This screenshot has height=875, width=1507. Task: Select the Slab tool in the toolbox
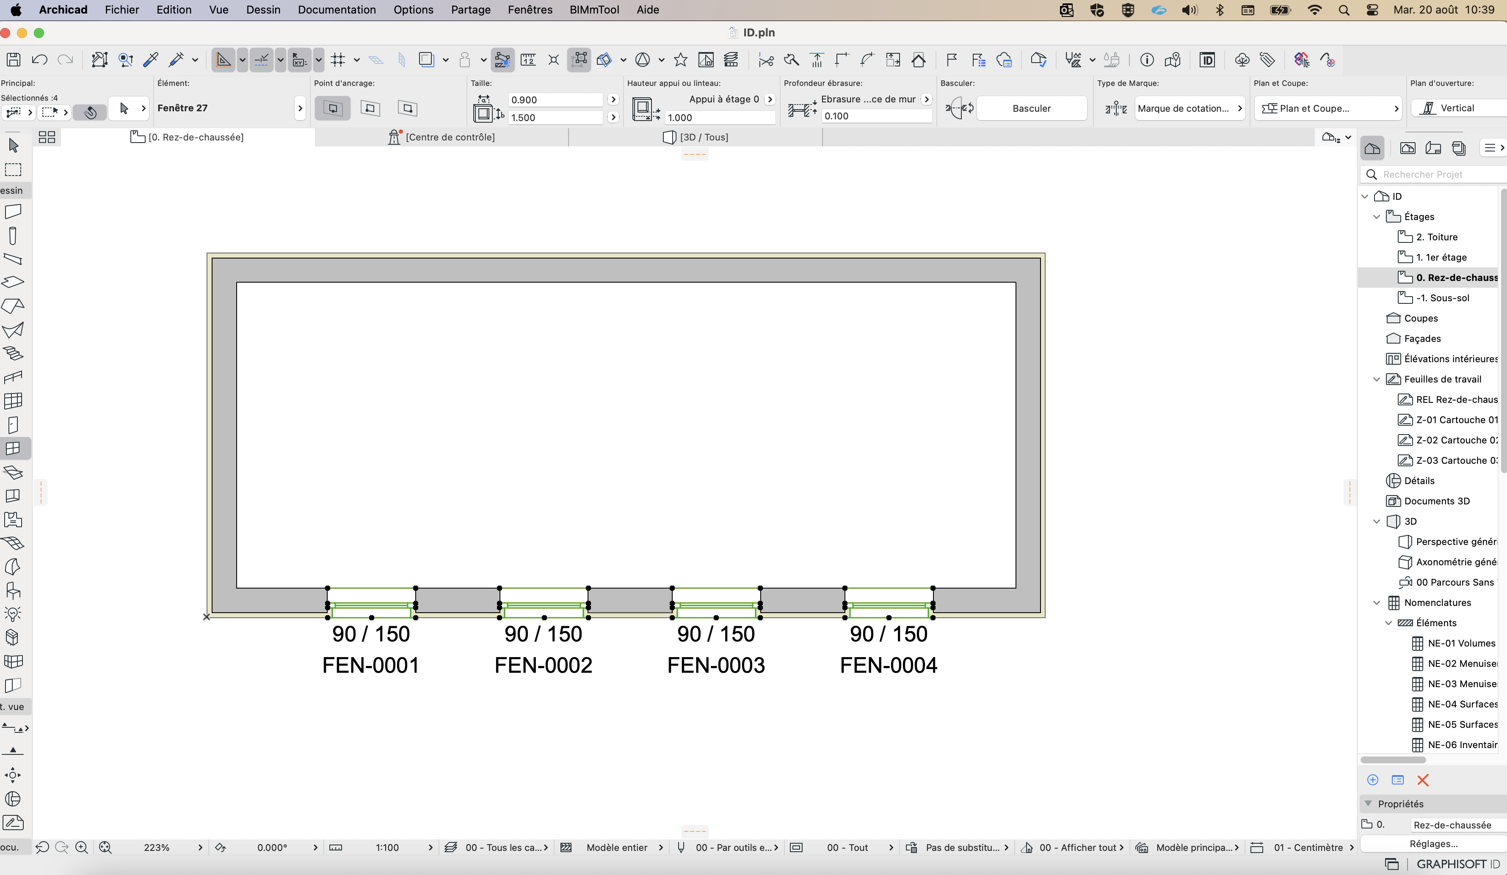[13, 282]
